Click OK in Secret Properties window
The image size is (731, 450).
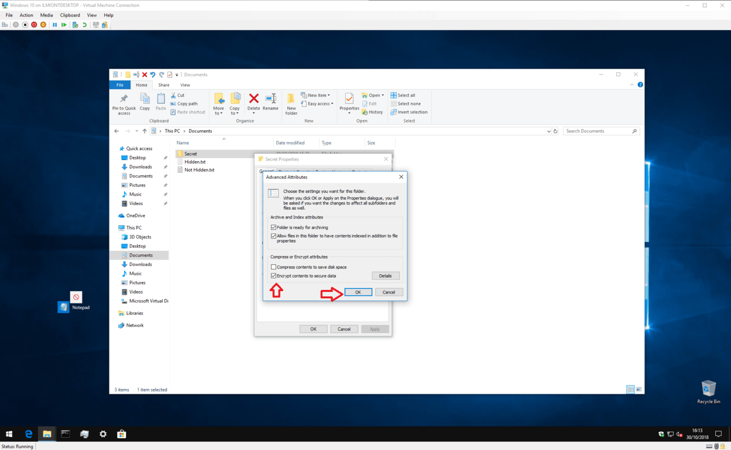[x=313, y=329]
